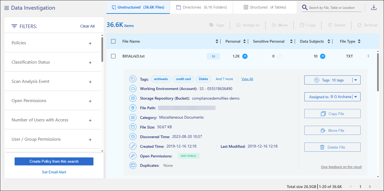Click the View All tags link
The width and height of the screenshot is (384, 191).
(247, 79)
